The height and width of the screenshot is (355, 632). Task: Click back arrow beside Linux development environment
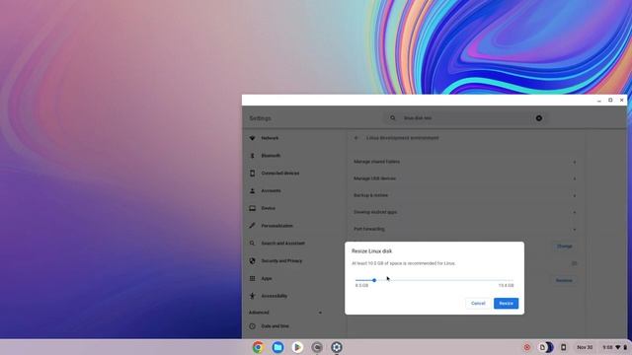[x=355, y=138]
